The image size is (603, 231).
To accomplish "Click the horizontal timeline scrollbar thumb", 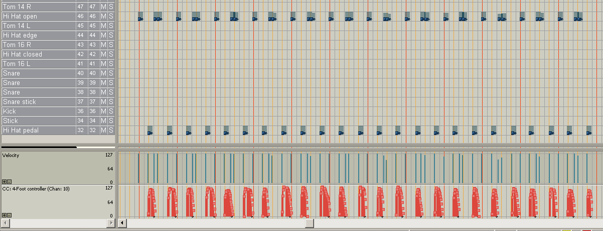I will (x=310, y=222).
